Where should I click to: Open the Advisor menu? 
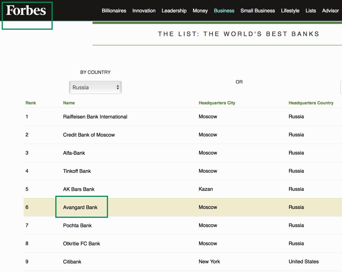tap(330, 11)
